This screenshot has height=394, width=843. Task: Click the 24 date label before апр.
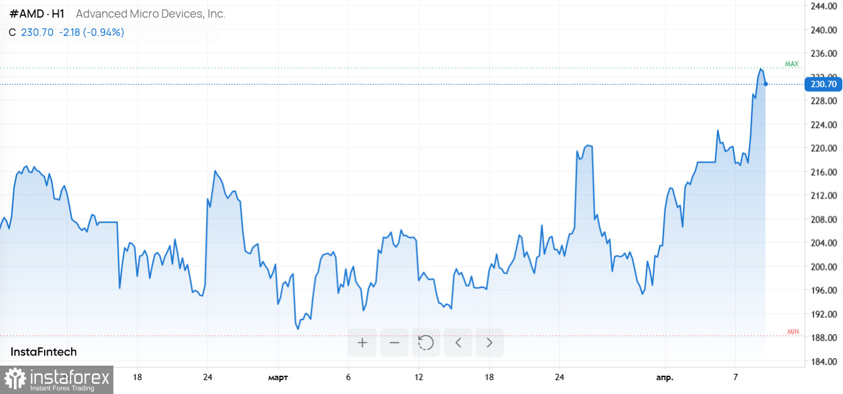click(559, 377)
